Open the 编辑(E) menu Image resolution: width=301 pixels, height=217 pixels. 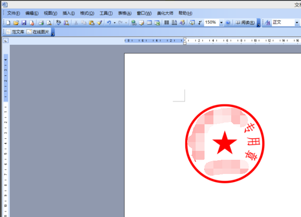click(32, 13)
